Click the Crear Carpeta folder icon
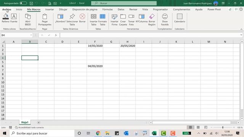This screenshot has height=137, width=244. (123, 16)
